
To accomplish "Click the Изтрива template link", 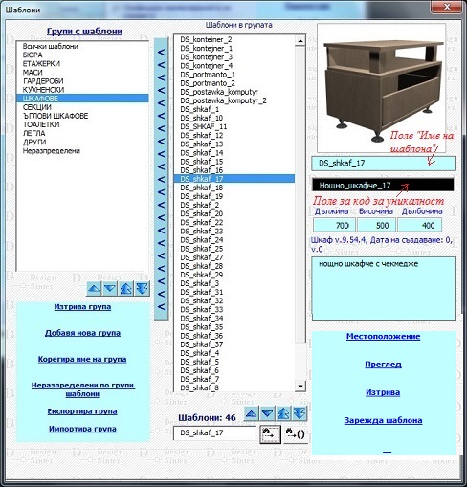I will point(383,392).
